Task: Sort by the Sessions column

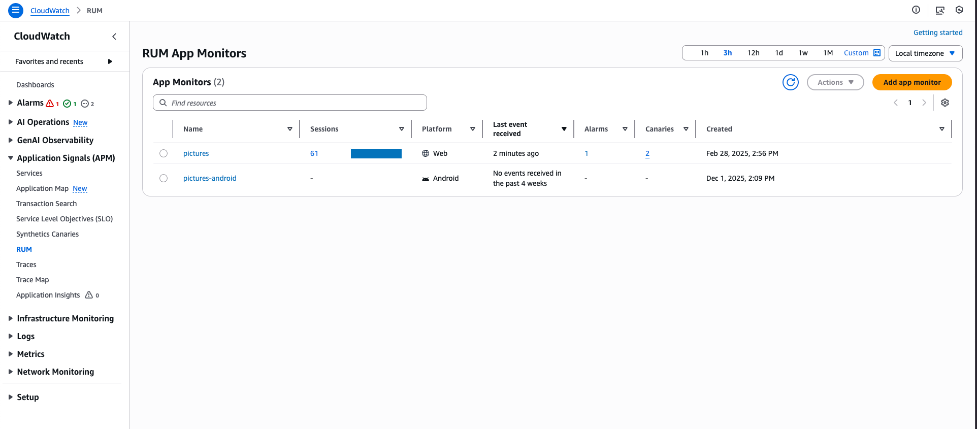Action: click(402, 129)
